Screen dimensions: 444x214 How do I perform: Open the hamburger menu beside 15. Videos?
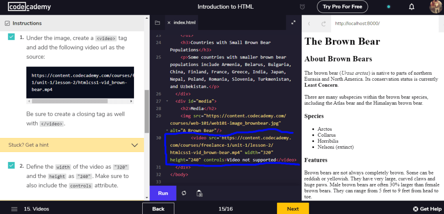(14, 209)
